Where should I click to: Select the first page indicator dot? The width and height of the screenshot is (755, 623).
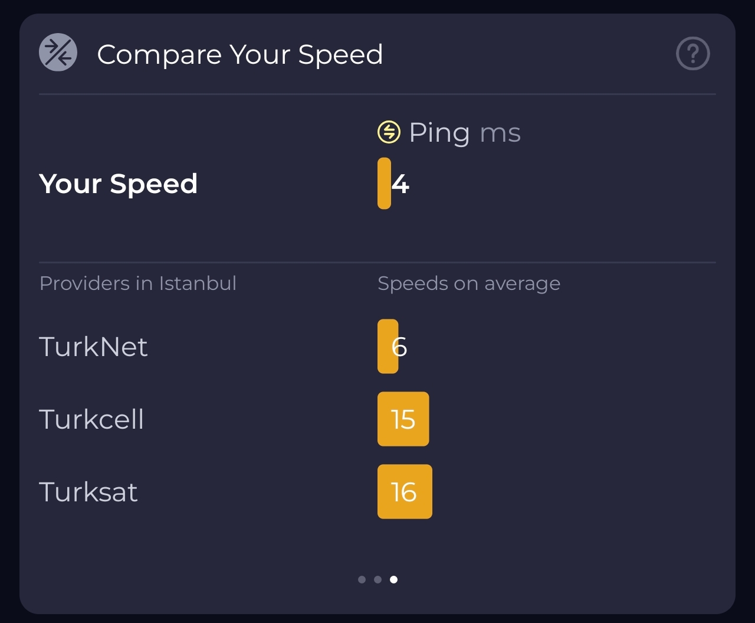(362, 579)
